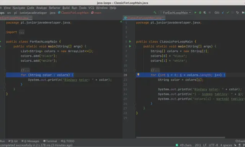Open the Navigate menu

(x=19, y=8)
